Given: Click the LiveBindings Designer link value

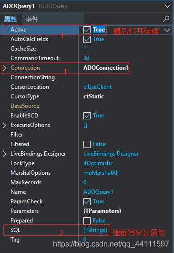Looking at the screenshot, I should 111,154.
